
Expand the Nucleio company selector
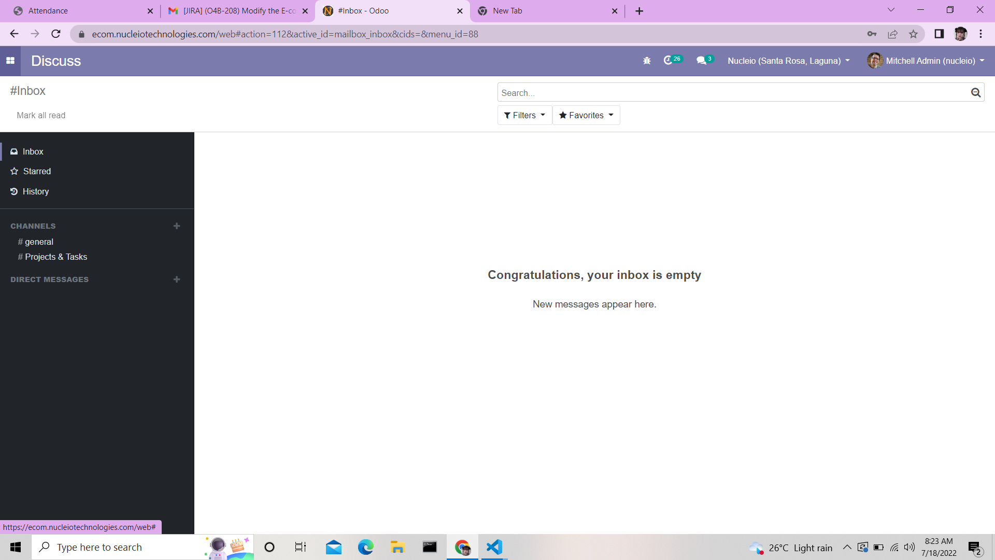[789, 61]
